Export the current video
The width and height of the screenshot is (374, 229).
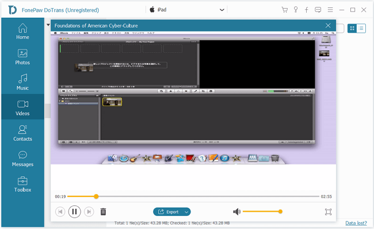tap(169, 212)
